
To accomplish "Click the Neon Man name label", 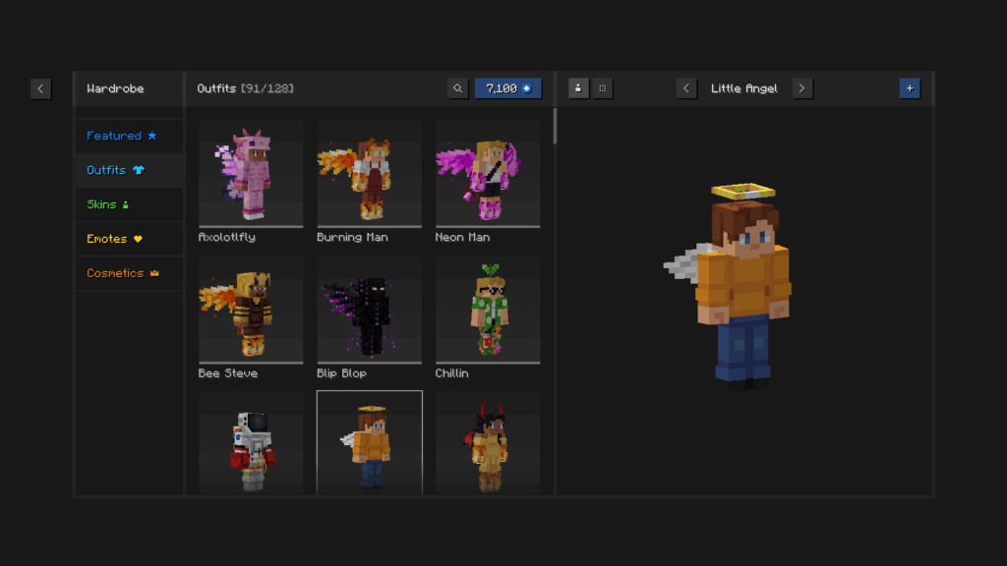I will click(x=462, y=238).
